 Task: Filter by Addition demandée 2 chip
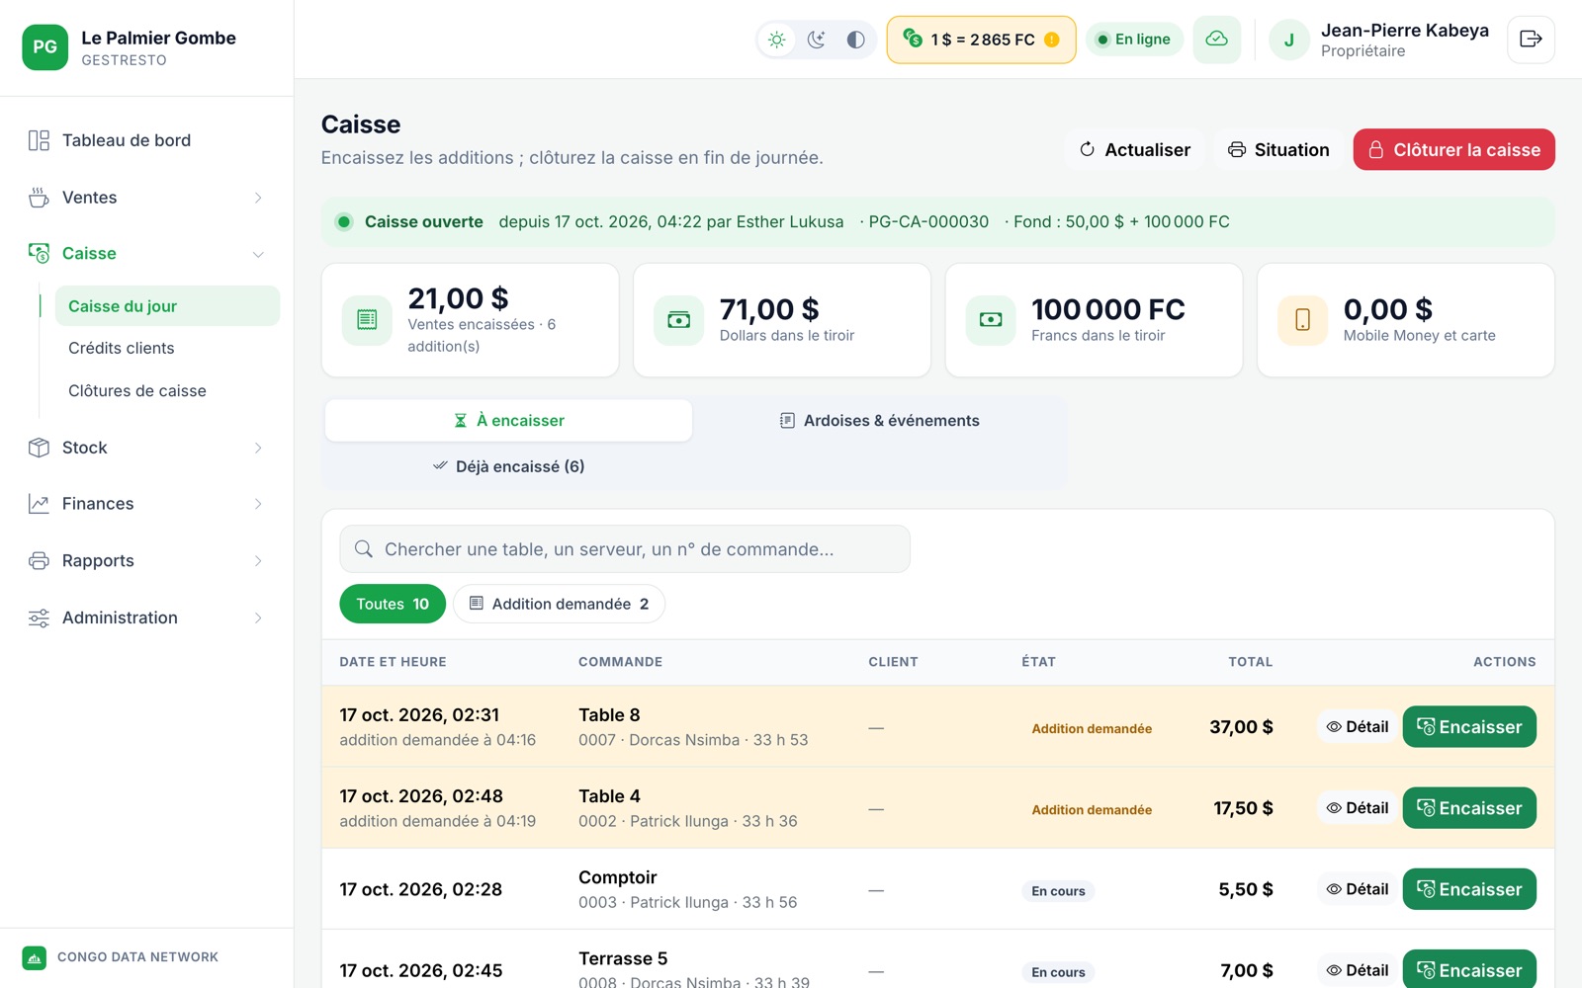click(x=559, y=604)
